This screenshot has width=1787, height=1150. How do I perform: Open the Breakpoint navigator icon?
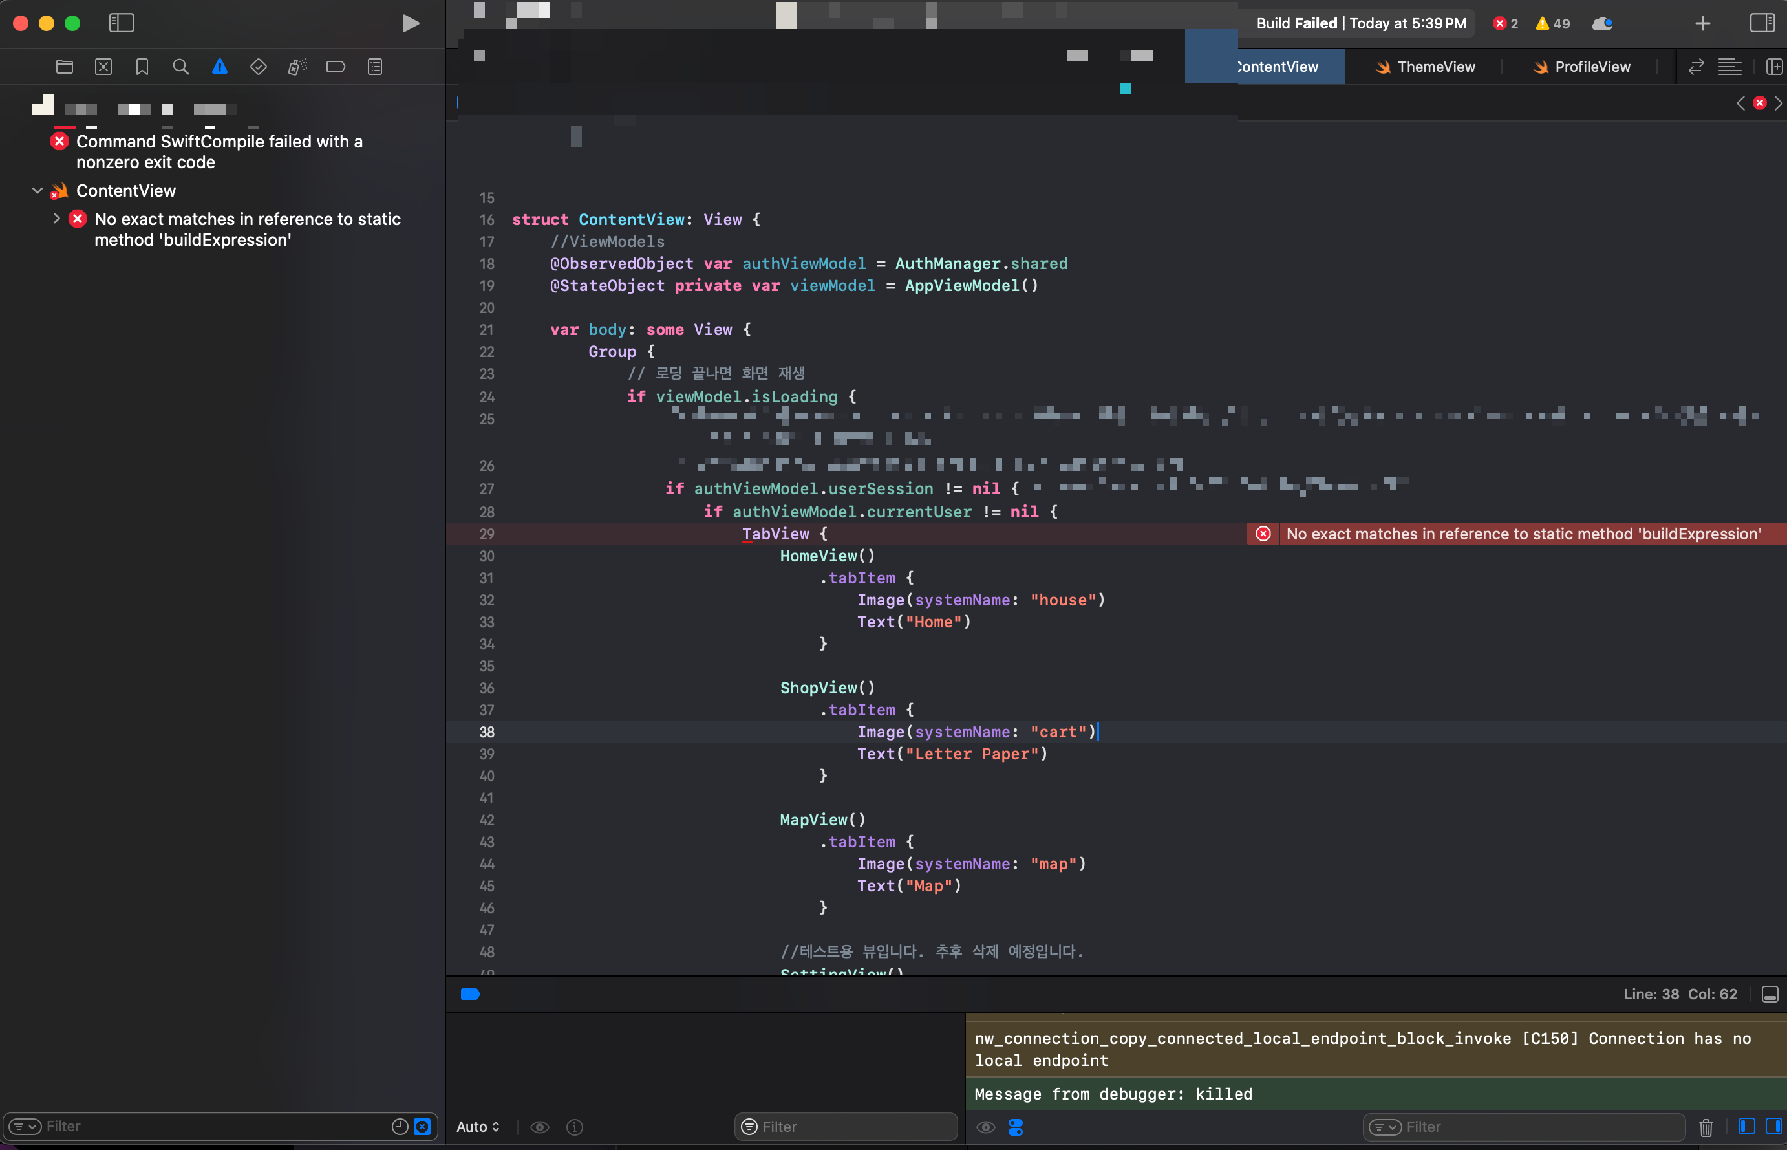click(x=336, y=67)
